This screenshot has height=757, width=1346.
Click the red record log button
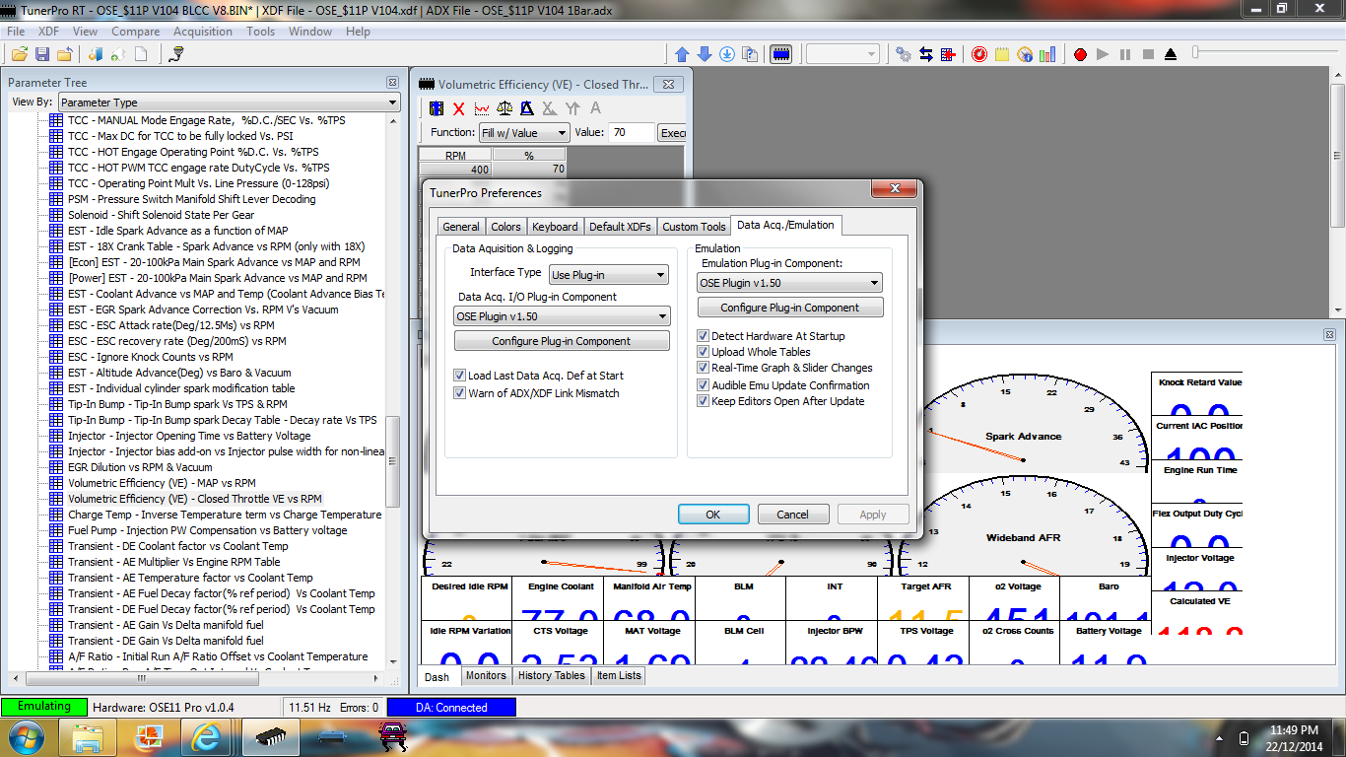pyautogui.click(x=1080, y=54)
